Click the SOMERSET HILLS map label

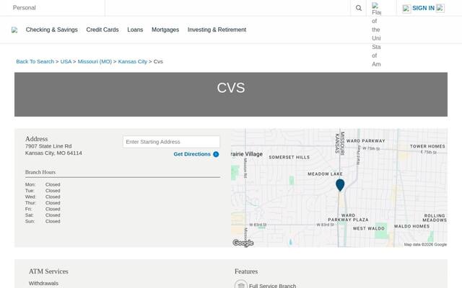pos(289,157)
